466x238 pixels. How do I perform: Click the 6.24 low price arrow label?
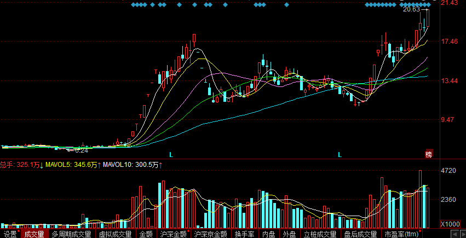(78, 150)
